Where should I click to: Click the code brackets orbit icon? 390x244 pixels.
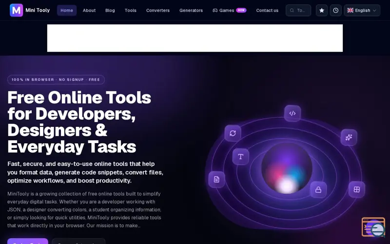click(x=292, y=114)
